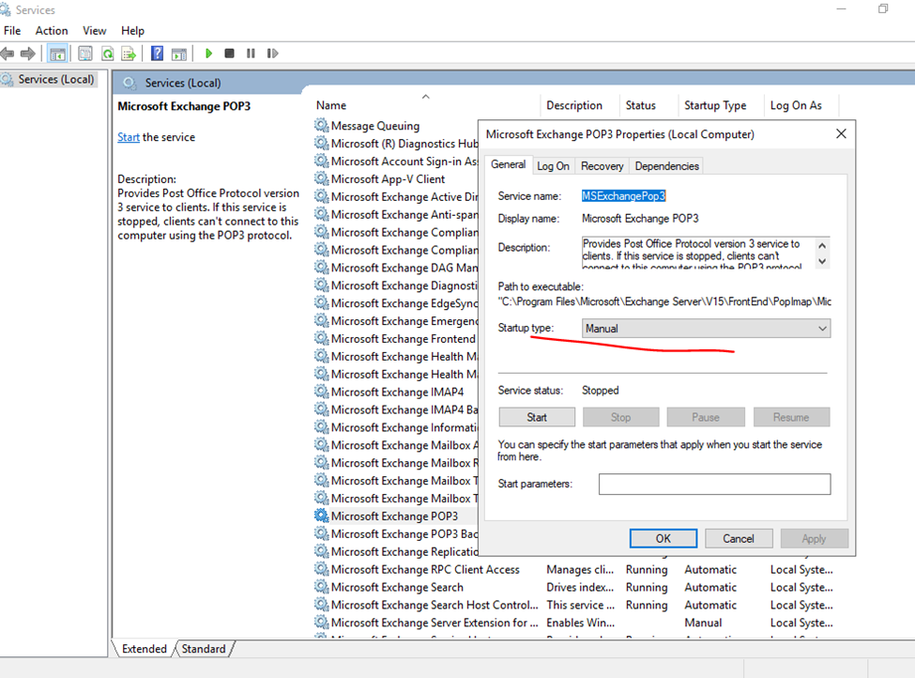915x678 pixels.
Task: Open the Action menu
Action: pos(52,31)
